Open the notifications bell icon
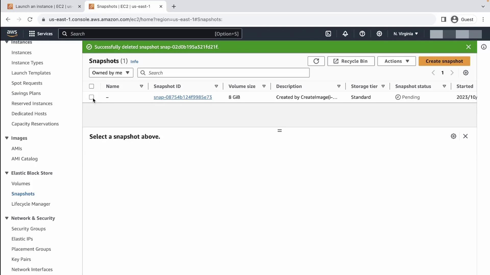Viewport: 490px width, 275px height. pos(345,34)
